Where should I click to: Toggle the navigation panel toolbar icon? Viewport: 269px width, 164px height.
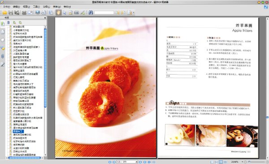(x=51, y=13)
